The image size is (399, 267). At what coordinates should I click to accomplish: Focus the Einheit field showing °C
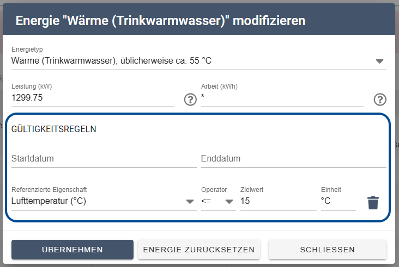pyautogui.click(x=337, y=201)
